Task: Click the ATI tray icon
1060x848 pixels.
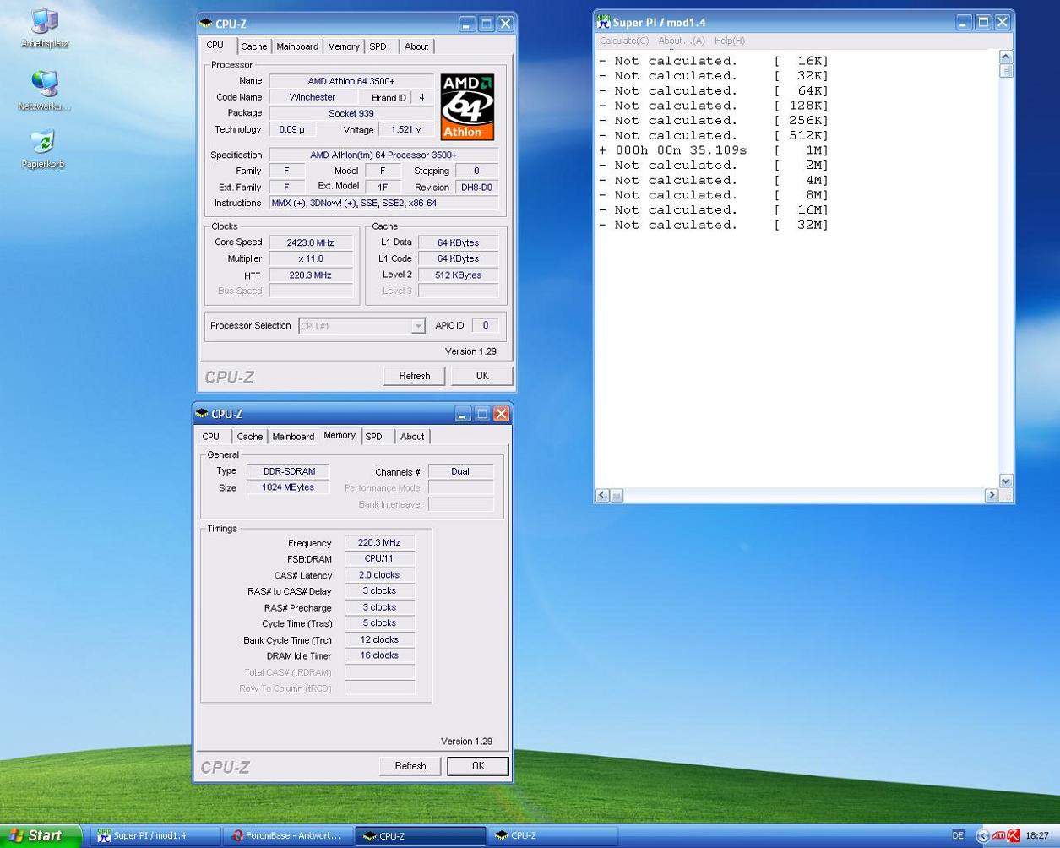Action: click(999, 835)
